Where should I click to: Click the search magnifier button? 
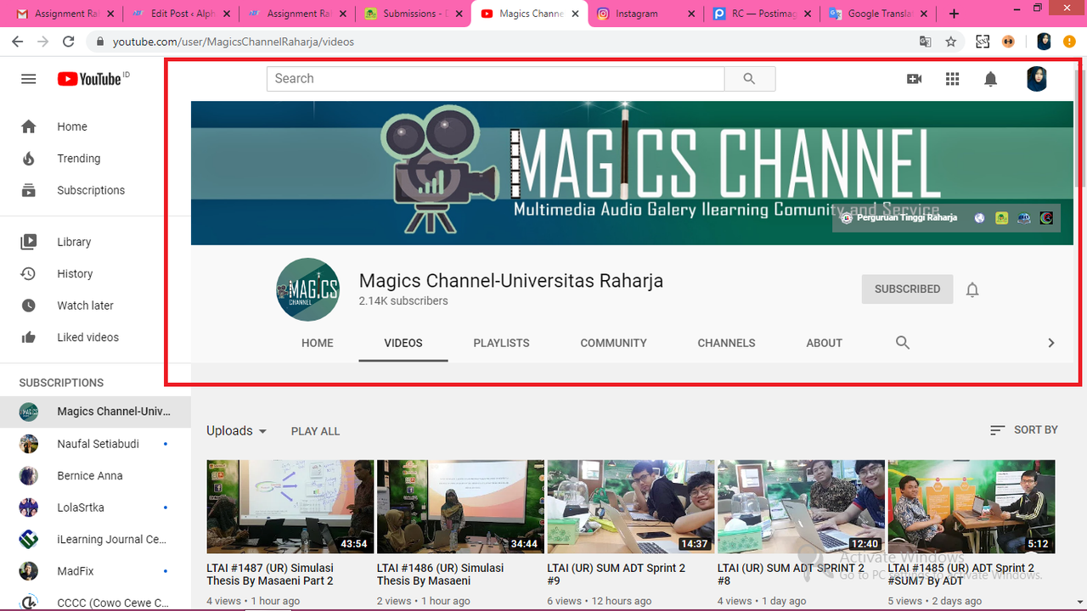[x=749, y=79]
